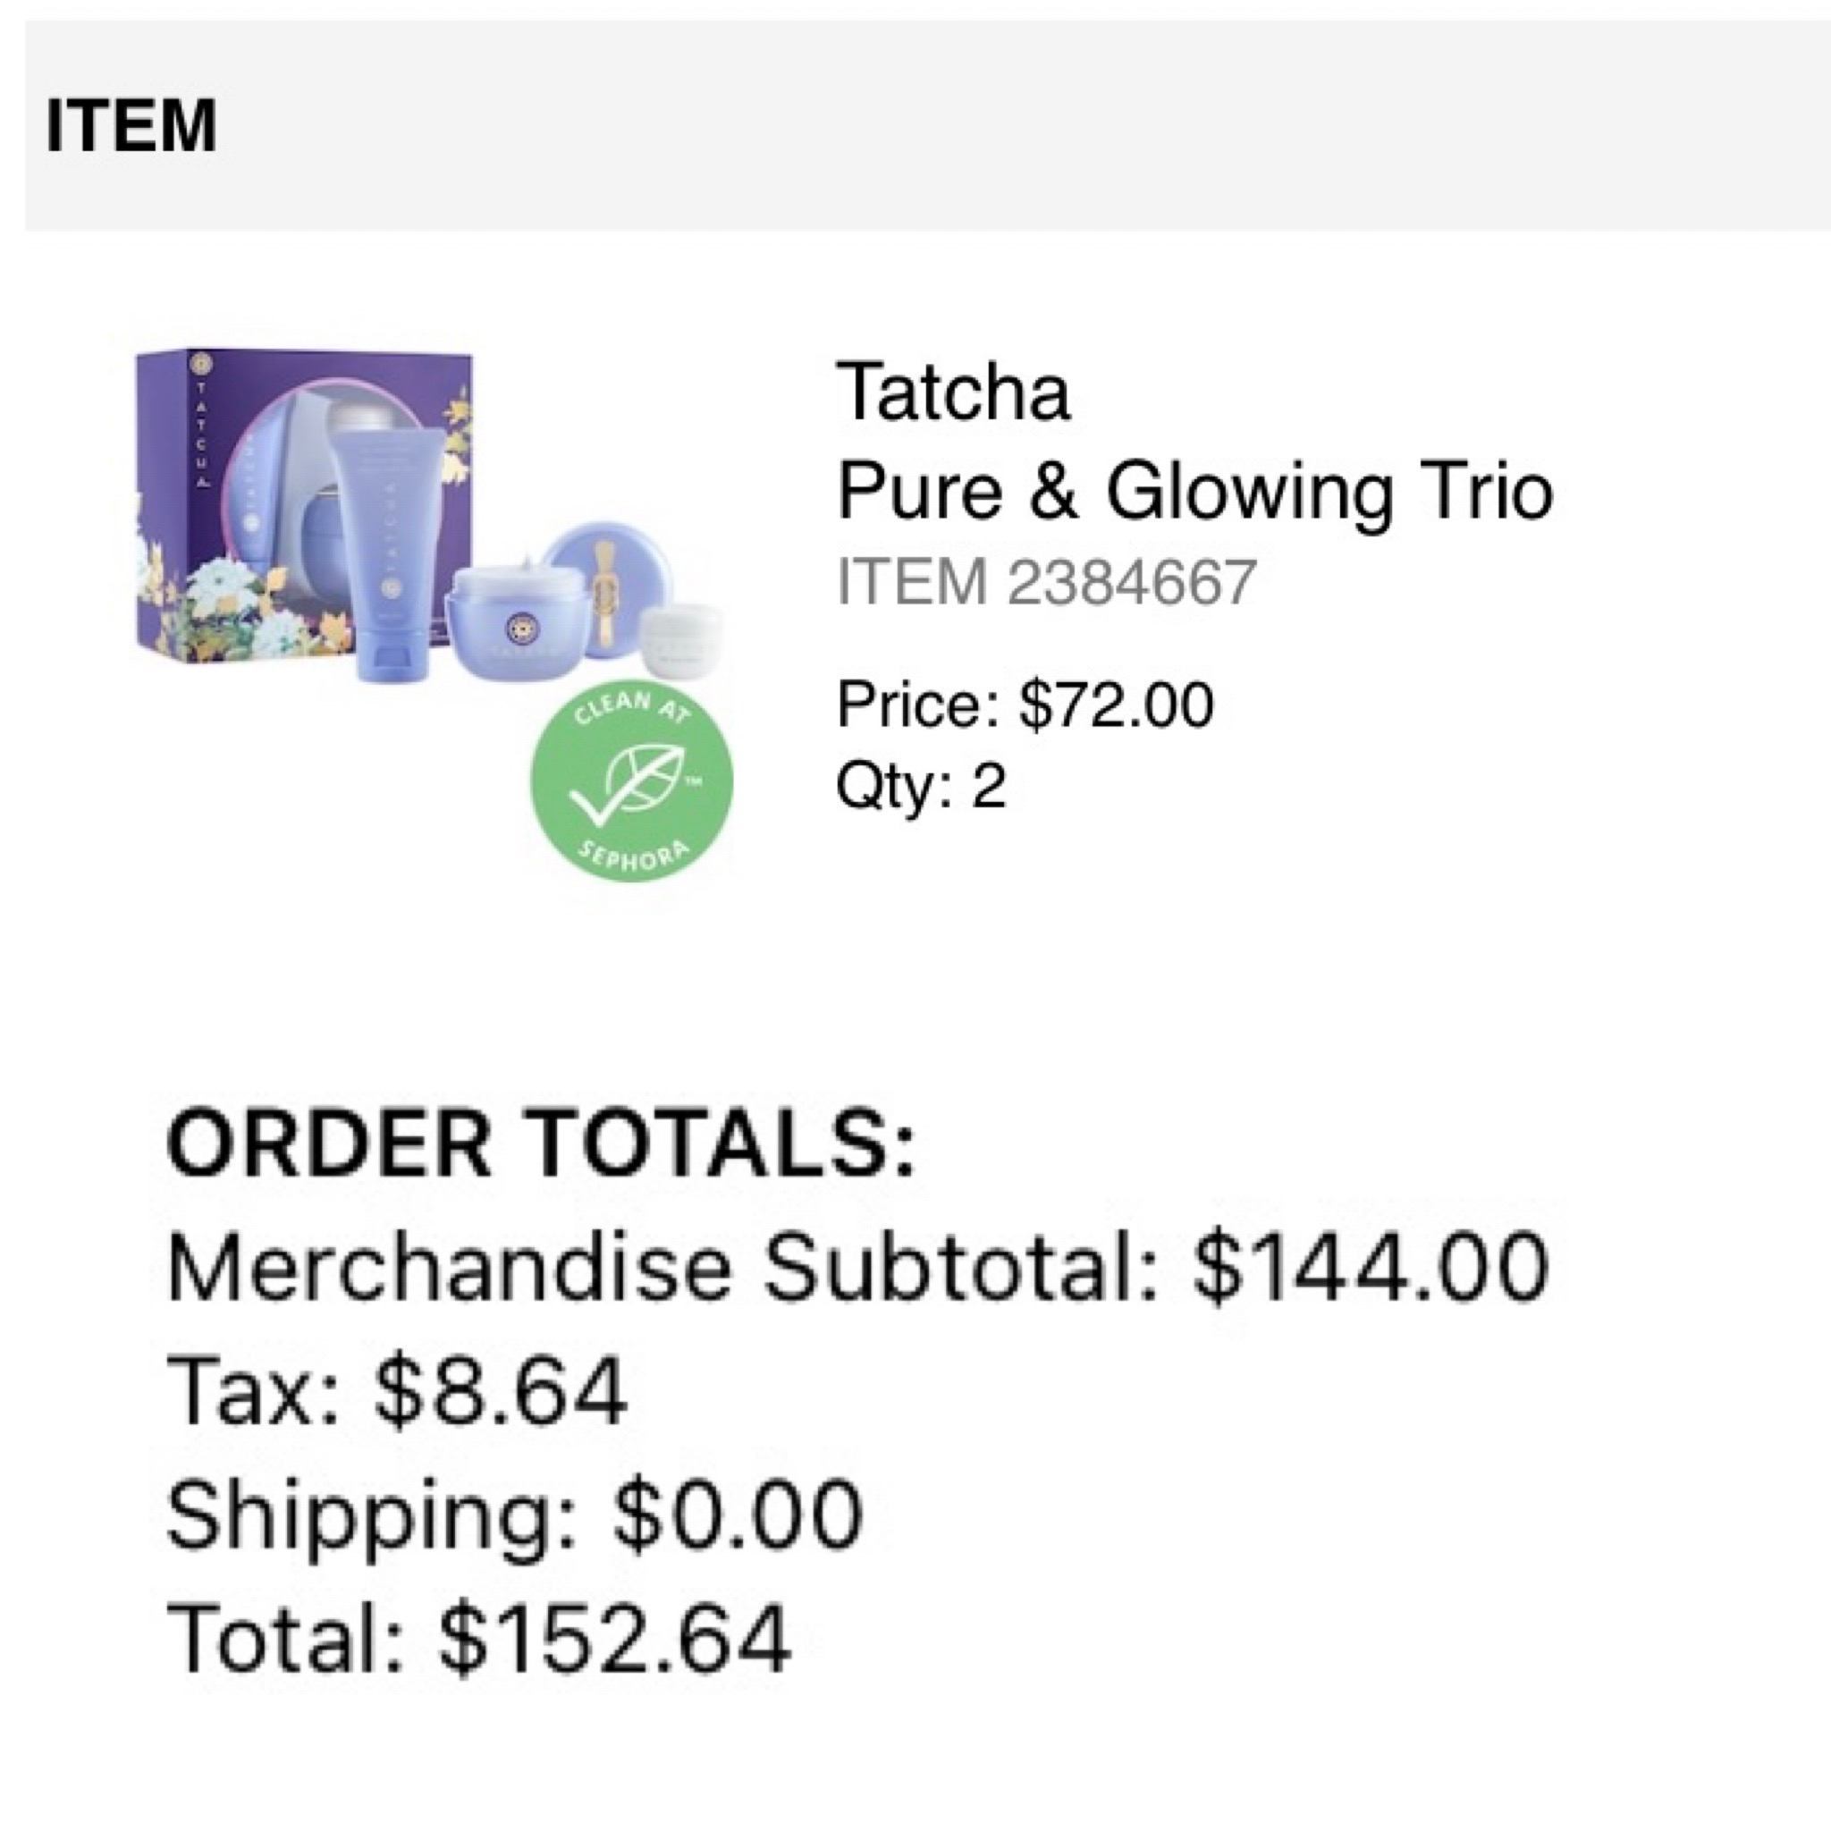Screen dimensions: 1831x1831
Task: Click the green Clean at Sephora badge
Action: [x=631, y=779]
